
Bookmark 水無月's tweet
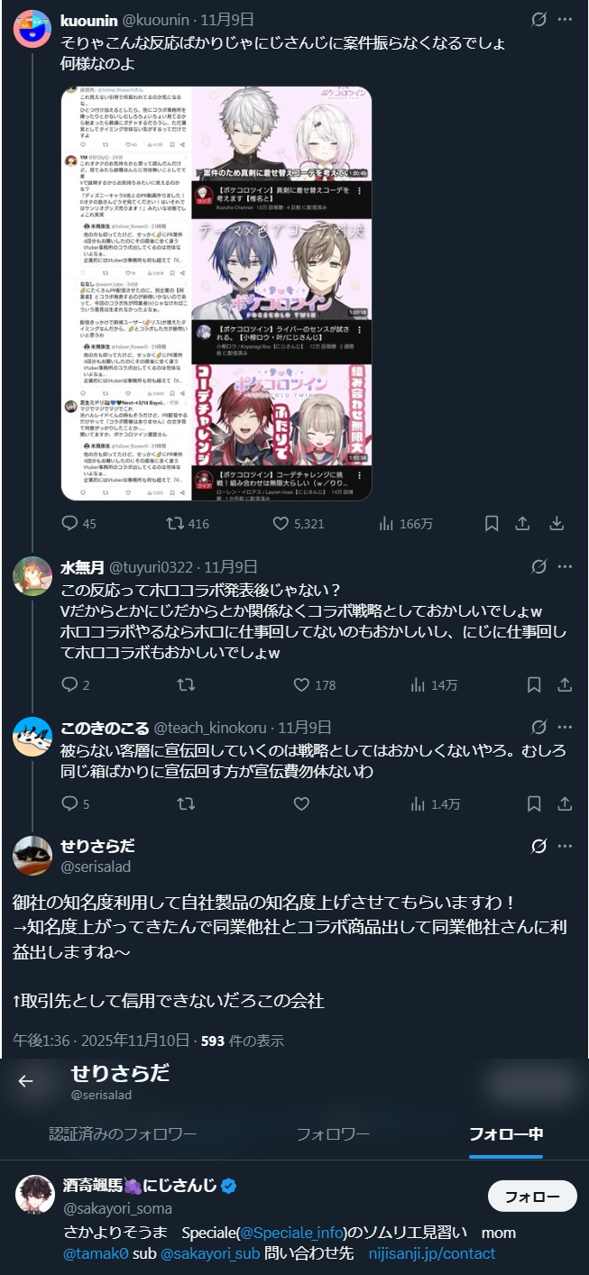pyautogui.click(x=534, y=685)
